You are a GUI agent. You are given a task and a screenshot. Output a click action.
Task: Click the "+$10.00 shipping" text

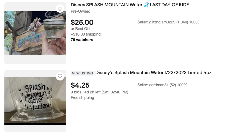coord(86,34)
